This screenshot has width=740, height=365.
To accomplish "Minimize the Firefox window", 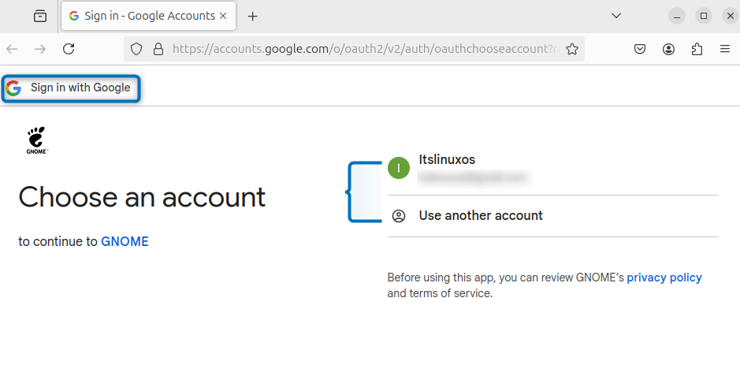I will click(x=677, y=16).
